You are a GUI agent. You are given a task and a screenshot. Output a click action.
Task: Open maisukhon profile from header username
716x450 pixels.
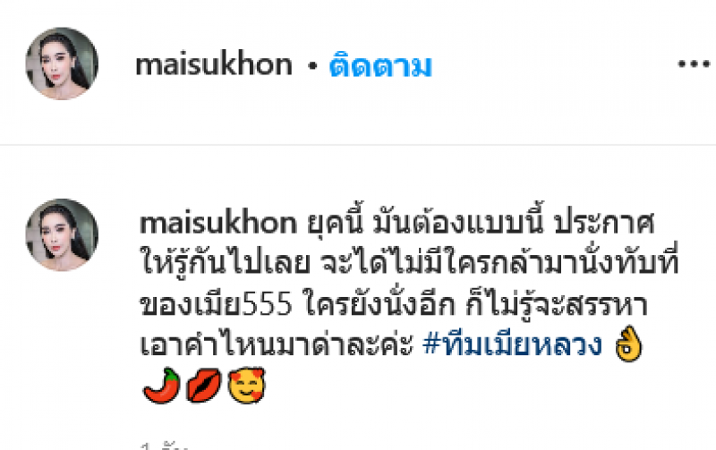click(214, 64)
